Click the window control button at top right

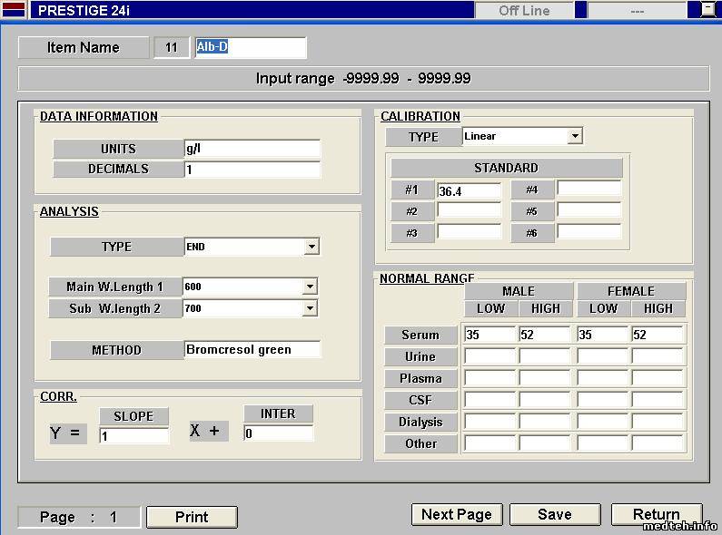(x=707, y=10)
